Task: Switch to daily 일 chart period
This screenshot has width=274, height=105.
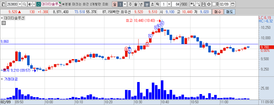Action: tap(115, 4)
